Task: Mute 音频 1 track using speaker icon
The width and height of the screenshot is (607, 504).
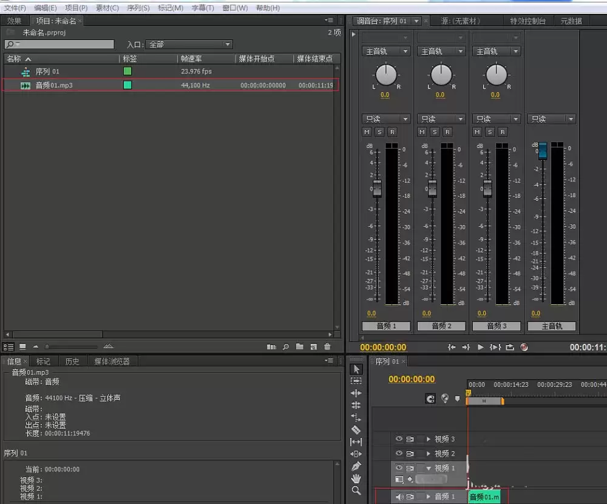Action: click(x=399, y=497)
